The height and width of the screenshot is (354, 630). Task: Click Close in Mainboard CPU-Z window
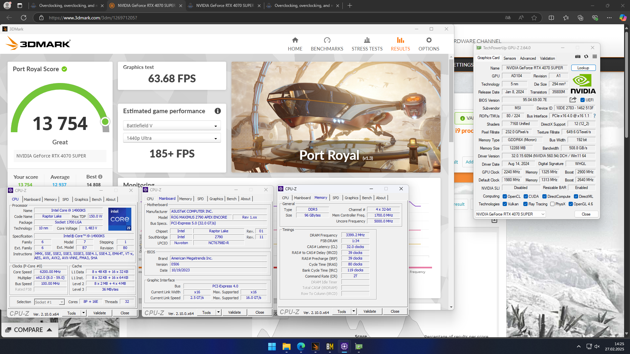tap(260, 312)
